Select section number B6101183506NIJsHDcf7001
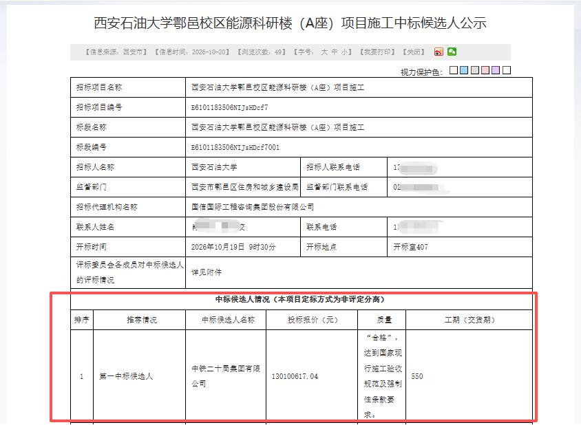The image size is (581, 425). [x=235, y=148]
